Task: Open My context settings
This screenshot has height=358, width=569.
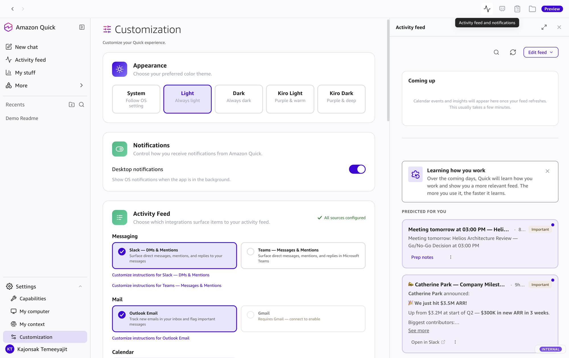Action: tap(45, 324)
